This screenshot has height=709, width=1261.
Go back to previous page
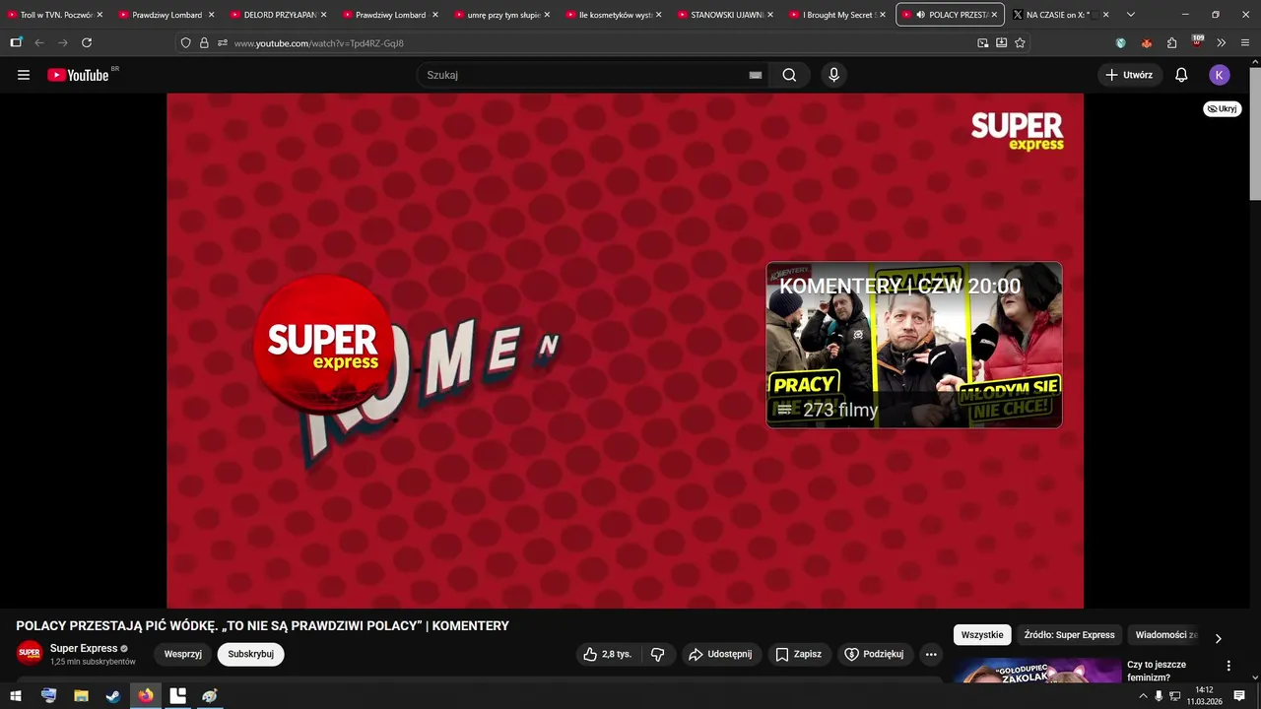pos(39,42)
